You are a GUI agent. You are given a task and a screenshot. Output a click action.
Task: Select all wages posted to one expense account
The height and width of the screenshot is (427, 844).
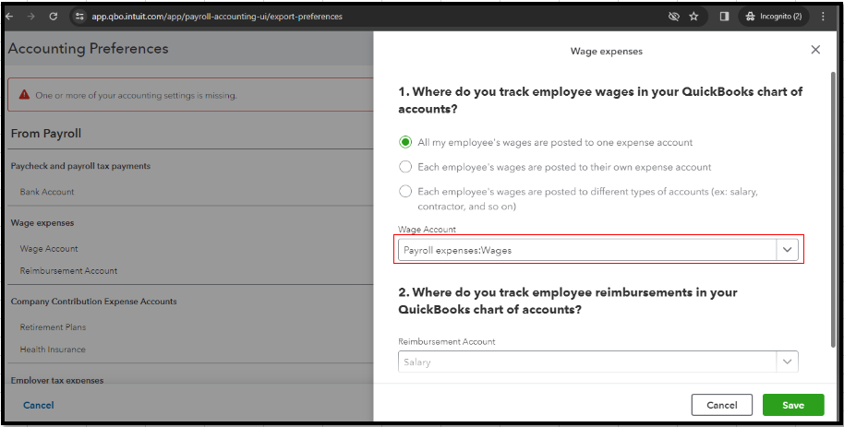click(405, 142)
